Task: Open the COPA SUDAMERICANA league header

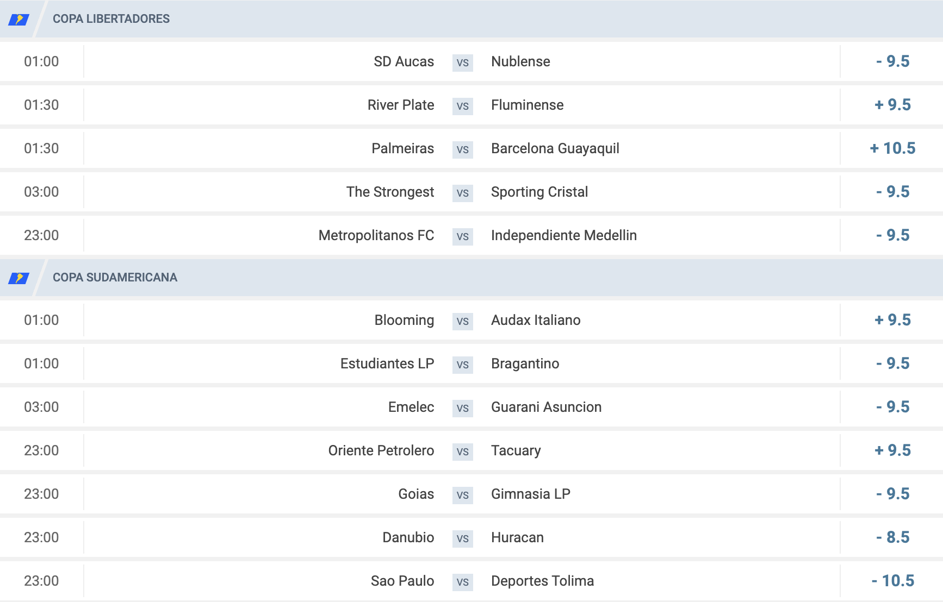Action: click(x=471, y=278)
